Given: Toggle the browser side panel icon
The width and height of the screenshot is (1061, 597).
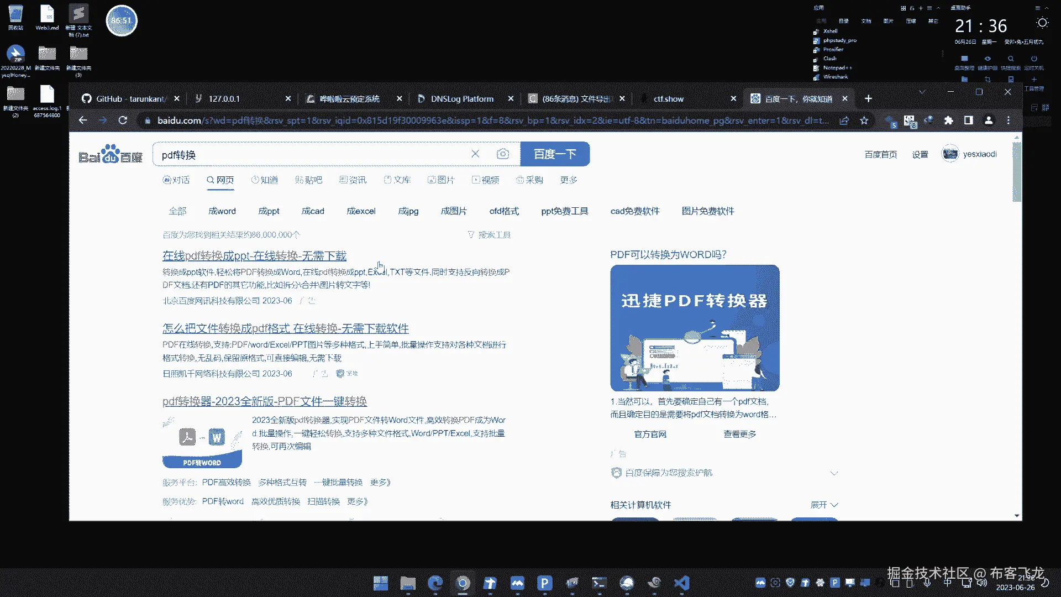Looking at the screenshot, I should [968, 121].
